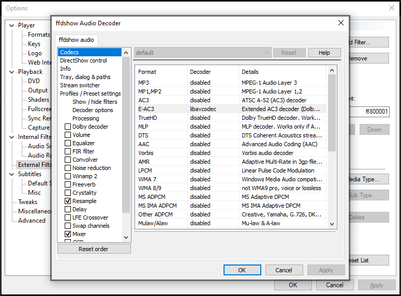Click filter list scroll up arrow
Image resolution: width=401 pixels, height=296 pixels.
point(126,53)
